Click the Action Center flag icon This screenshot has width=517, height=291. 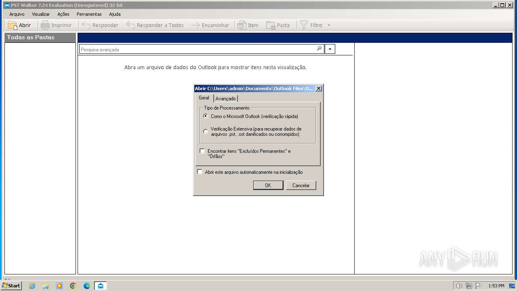click(479, 286)
